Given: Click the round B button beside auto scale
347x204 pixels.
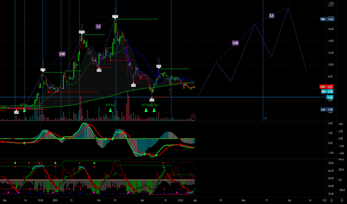Looking at the screenshot, I should 341,200.
